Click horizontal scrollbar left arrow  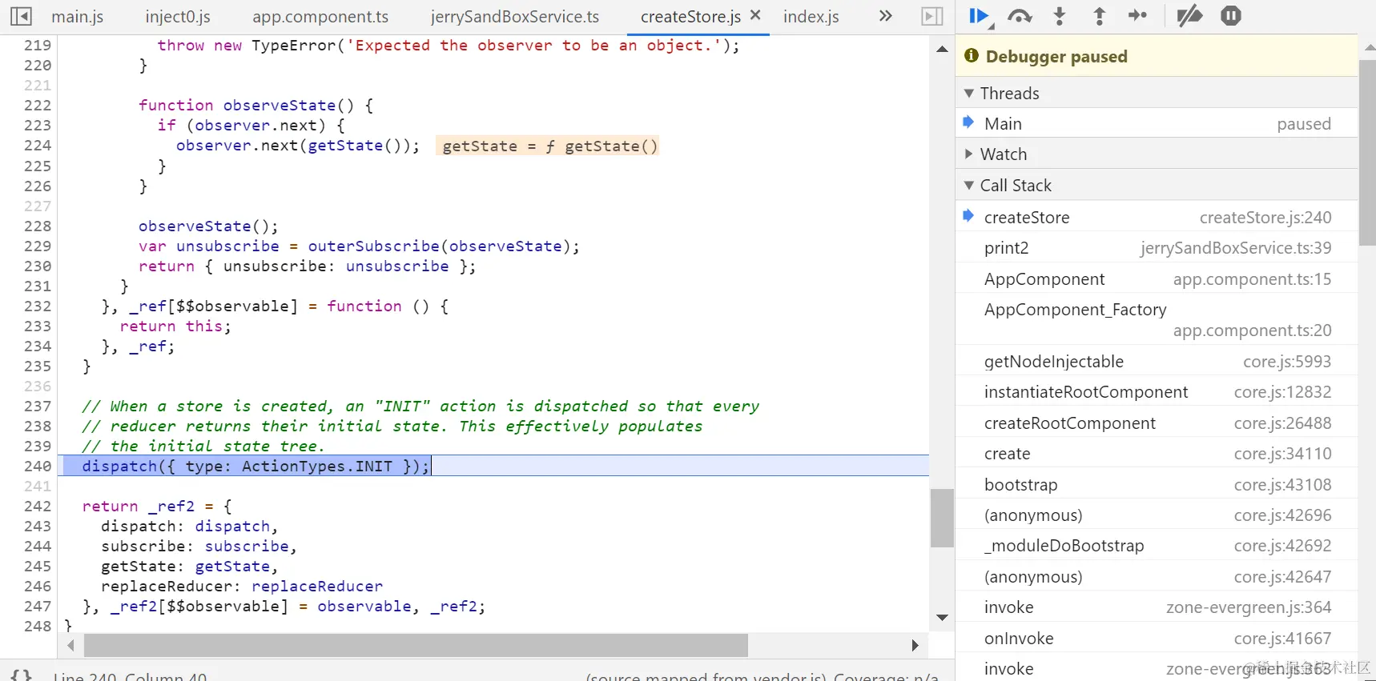click(x=70, y=645)
